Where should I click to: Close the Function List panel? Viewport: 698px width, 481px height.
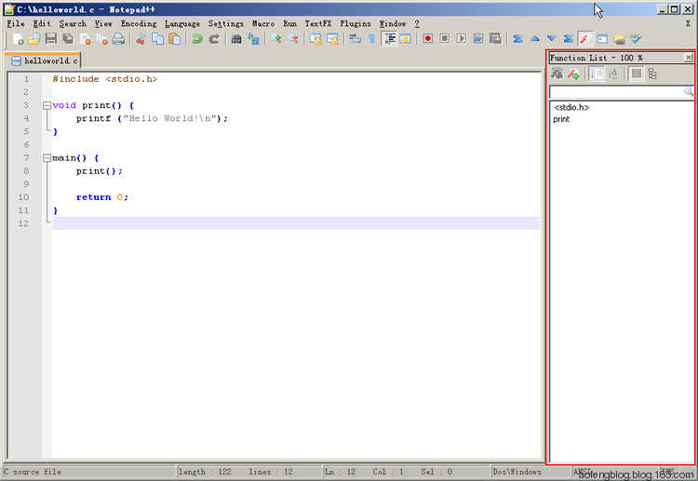pyautogui.click(x=688, y=58)
